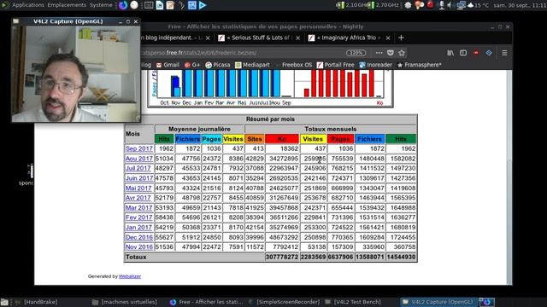Click the red extension icon in toolbar
Viewport: 547px width, 307px height.
coord(476,53)
